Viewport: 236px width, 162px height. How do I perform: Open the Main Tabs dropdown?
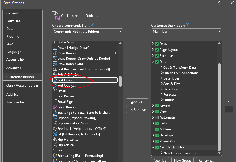tap(186, 32)
